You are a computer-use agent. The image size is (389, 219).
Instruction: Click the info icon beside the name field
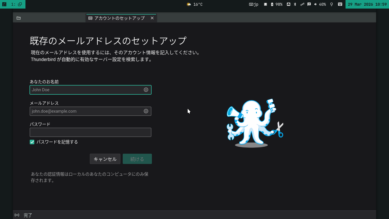146,90
